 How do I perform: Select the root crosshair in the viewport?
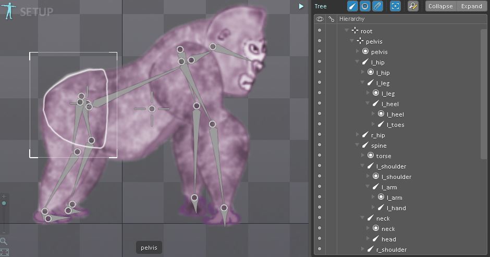(x=152, y=109)
